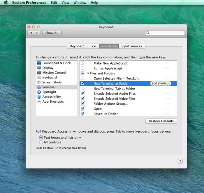Select New Terminal Tab at Folder row text

pos(114,89)
